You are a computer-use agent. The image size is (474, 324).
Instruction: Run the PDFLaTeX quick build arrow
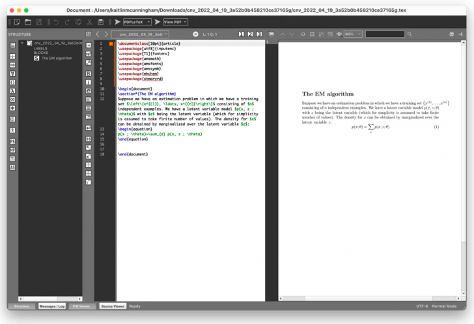coord(118,22)
